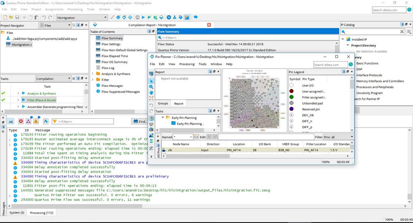Viewport: 413px width, 223px height.
Task: Toggle error messages filter in Messages panel
Action: point(21,121)
